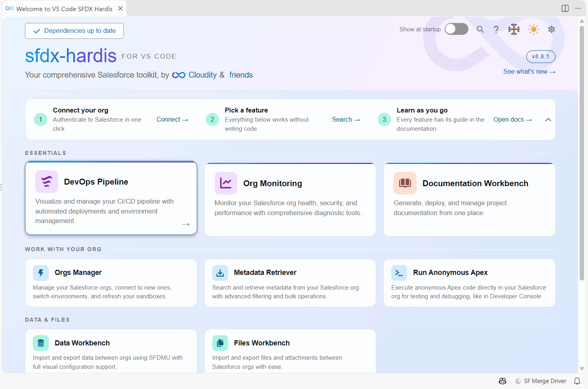Open the Documentation Workbench card title
Screen dimensions: 588x389
(x=476, y=183)
